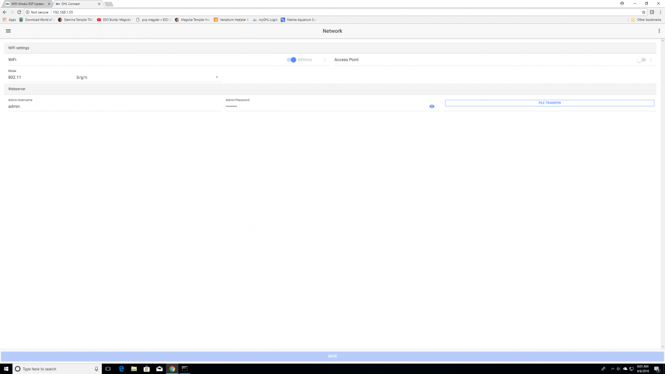Edit the Admin-Username field
The height and width of the screenshot is (374, 665).
[115, 106]
